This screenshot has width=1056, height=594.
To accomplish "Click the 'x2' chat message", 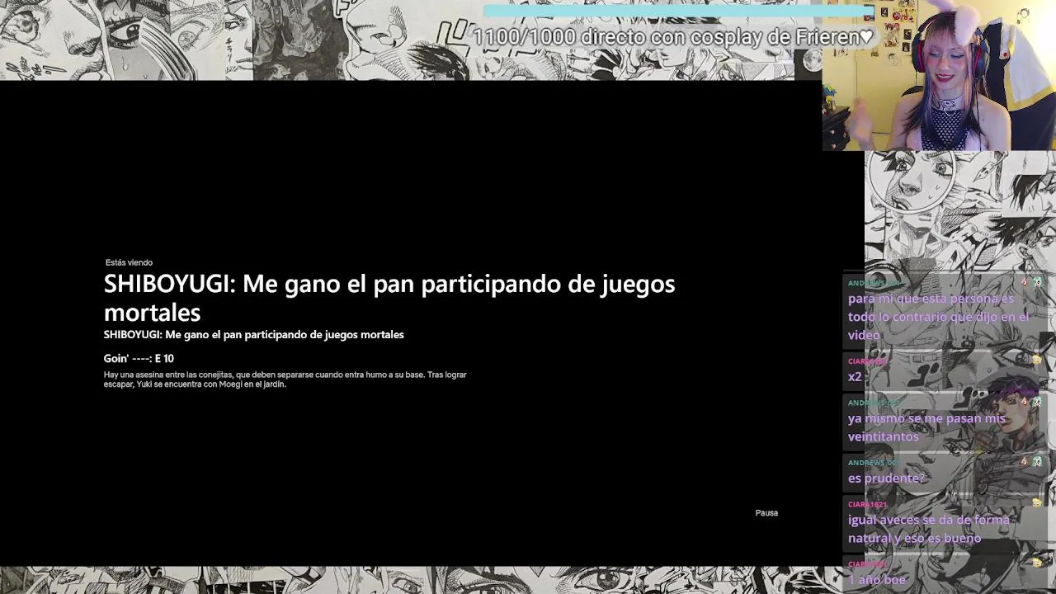I will 855,377.
